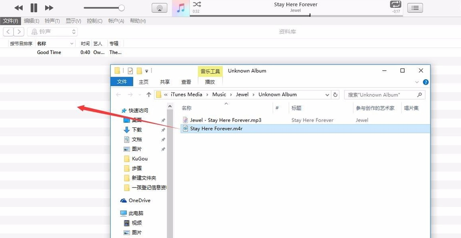Open the recent locations dropdown arrow
Screen dimensions: 461x238
140,95
